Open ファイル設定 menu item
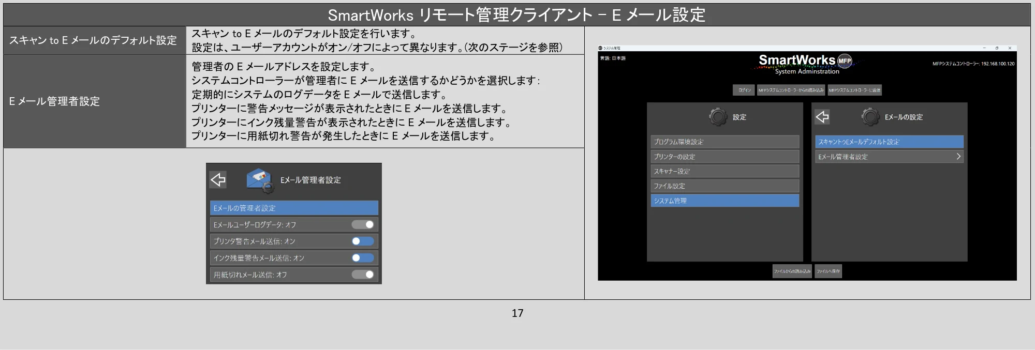The image size is (1035, 350). click(x=724, y=186)
